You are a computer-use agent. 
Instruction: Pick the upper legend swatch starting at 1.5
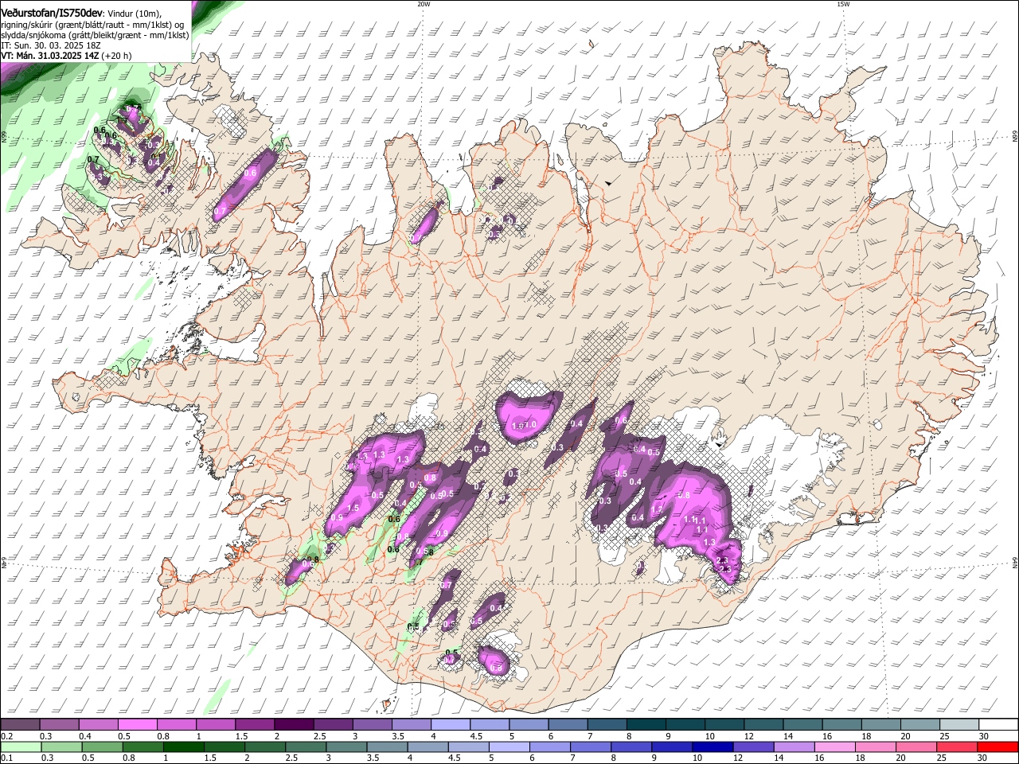(x=254, y=725)
